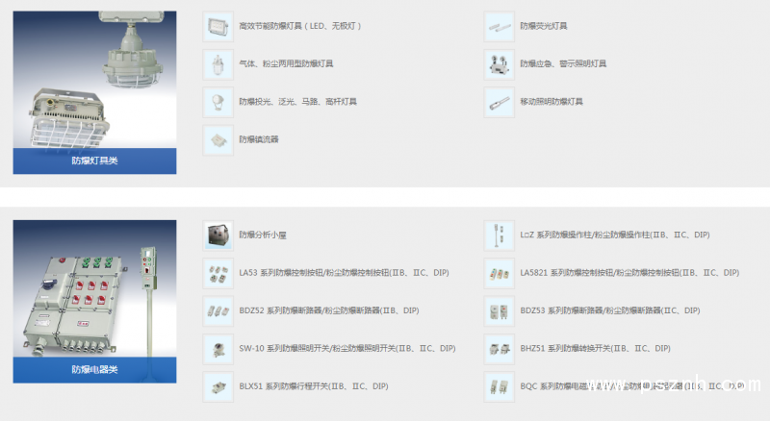Screen dimensions: 770x421
Task: Open the BQC 系列防爆电磁起动器 link
Action: (632, 386)
